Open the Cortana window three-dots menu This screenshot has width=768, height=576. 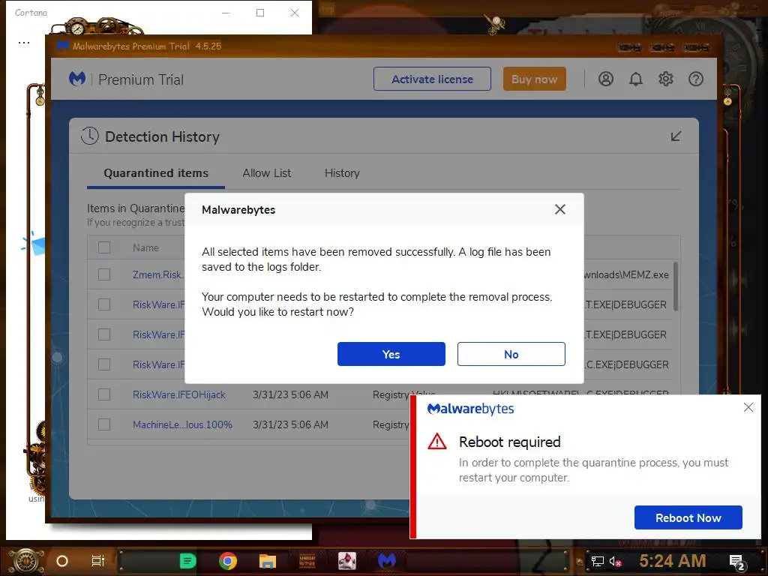(23, 43)
